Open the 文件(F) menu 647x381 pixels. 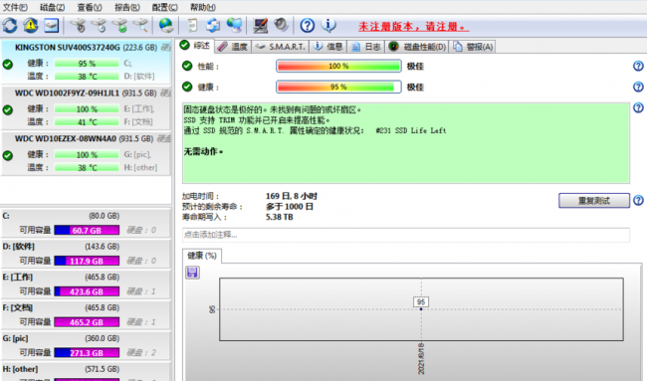tap(15, 7)
